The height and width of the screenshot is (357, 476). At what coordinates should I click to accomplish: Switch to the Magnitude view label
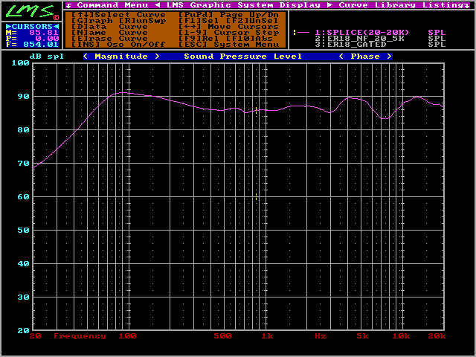coord(121,57)
